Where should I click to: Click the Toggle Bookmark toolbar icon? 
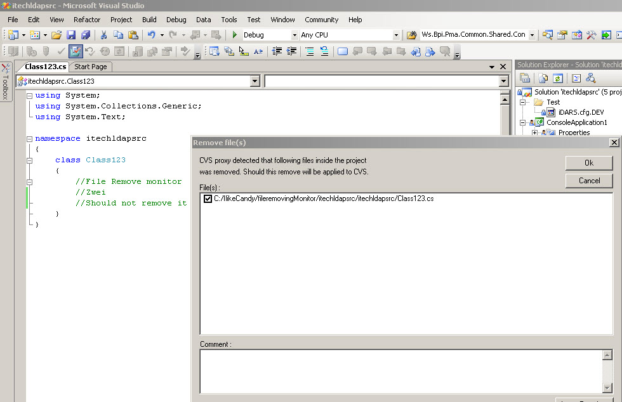pyautogui.click(x=342, y=51)
